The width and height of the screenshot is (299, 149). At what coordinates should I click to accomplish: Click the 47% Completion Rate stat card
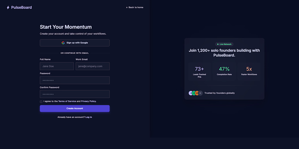tap(224, 72)
